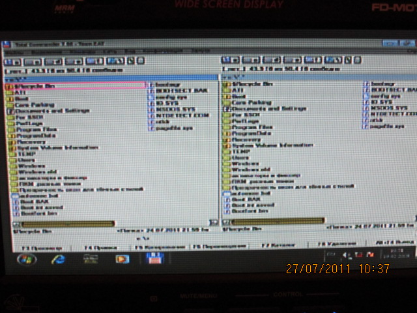Launch Internet Explorer from the taskbar
Screen dimensions: 417x313
pyautogui.click(x=59, y=260)
